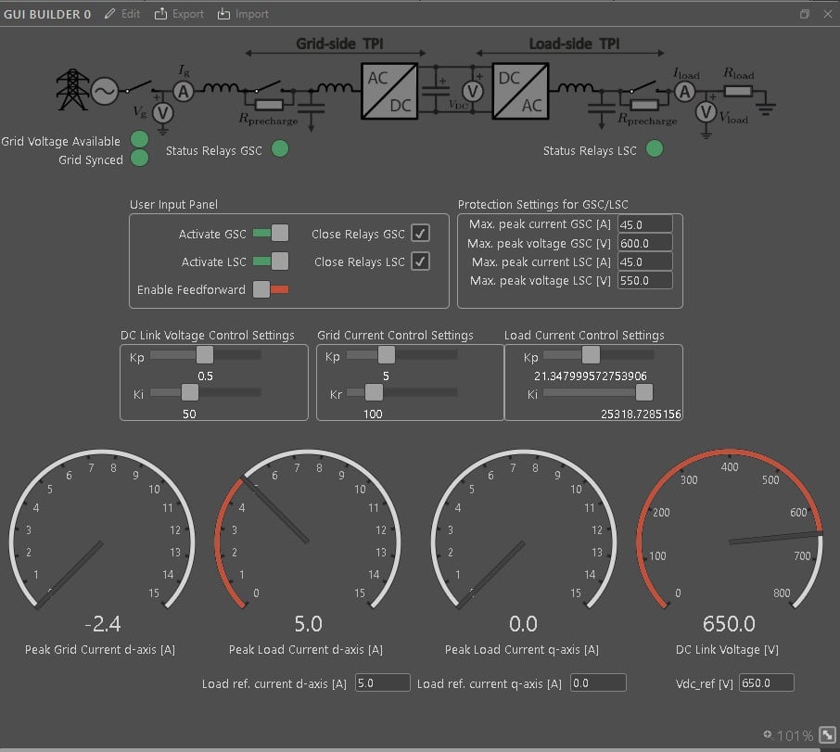Click Load ref. current d-axis field
The image size is (840, 752).
(x=382, y=683)
